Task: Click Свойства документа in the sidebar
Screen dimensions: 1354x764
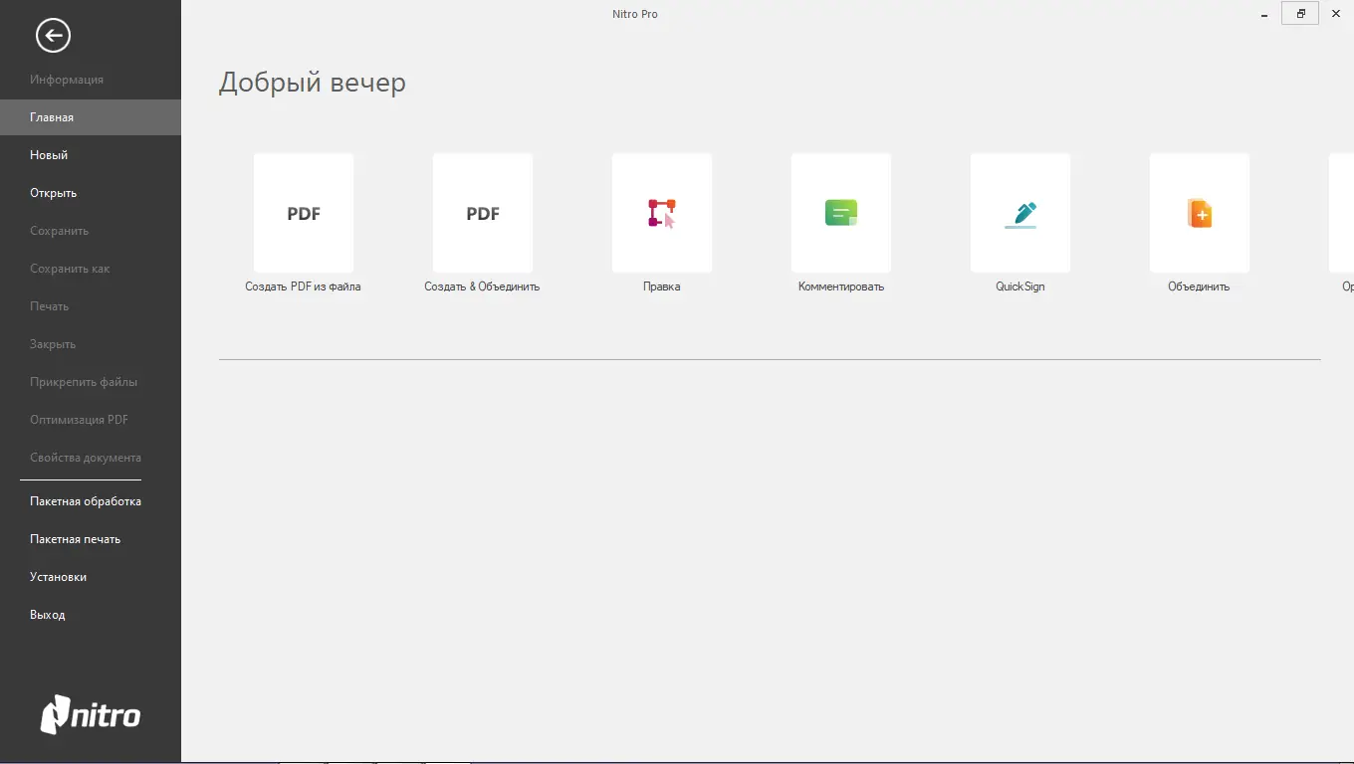Action: point(91,458)
